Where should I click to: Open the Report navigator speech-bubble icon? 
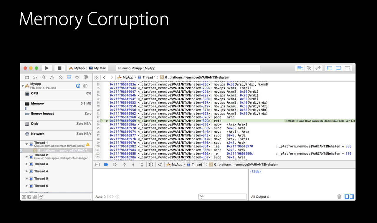pos(86,77)
